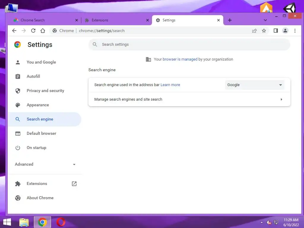
Task: Open the tab search chevron
Action: (x=265, y=20)
